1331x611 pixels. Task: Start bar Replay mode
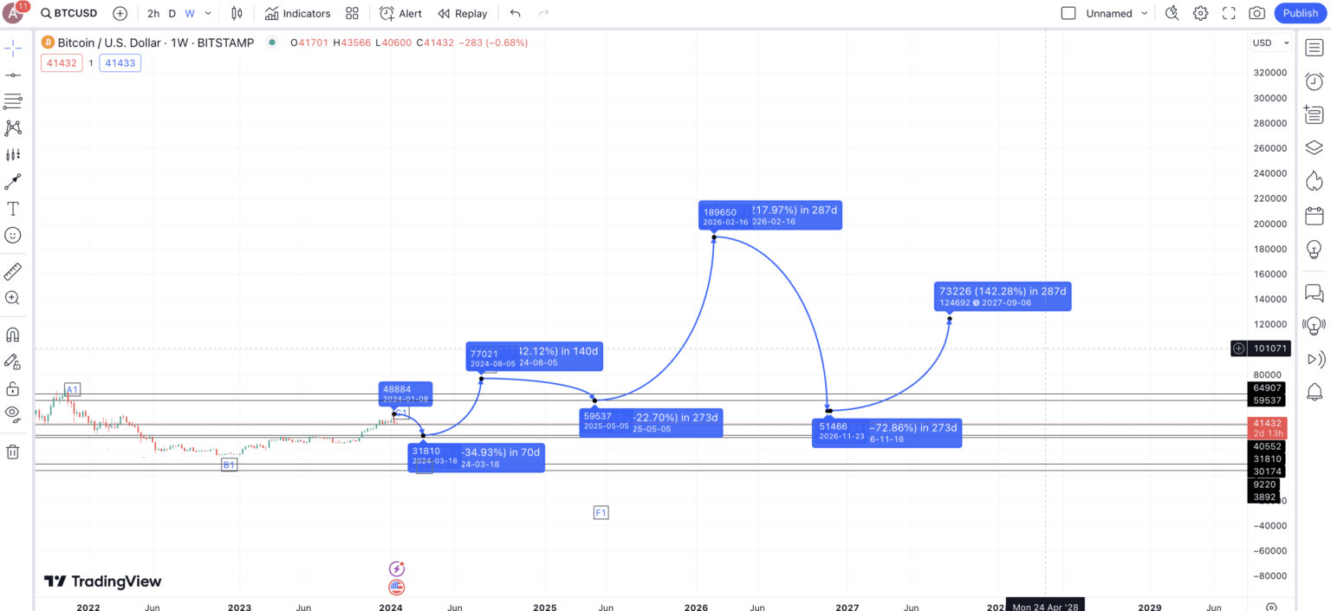(462, 13)
